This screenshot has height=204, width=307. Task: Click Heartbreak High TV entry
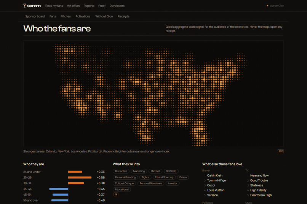(261, 195)
